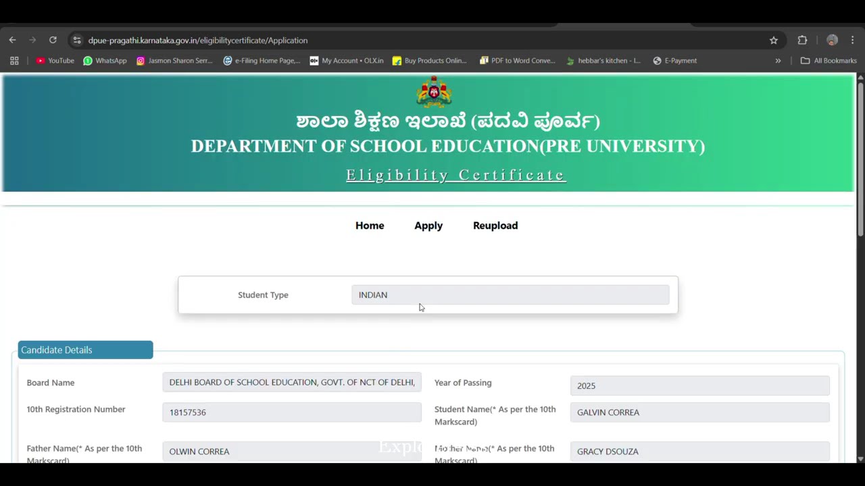Click the Year of Passing label
The image size is (865, 486).
[463, 383]
